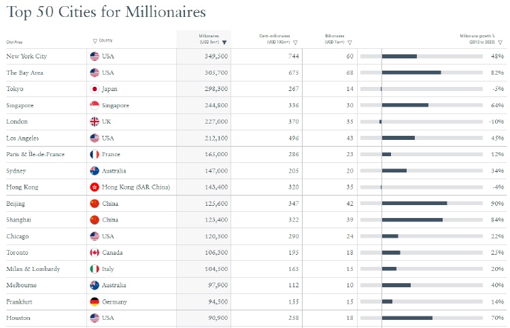Select The Bay Area city name
This screenshot has width=510, height=328.
(24, 73)
